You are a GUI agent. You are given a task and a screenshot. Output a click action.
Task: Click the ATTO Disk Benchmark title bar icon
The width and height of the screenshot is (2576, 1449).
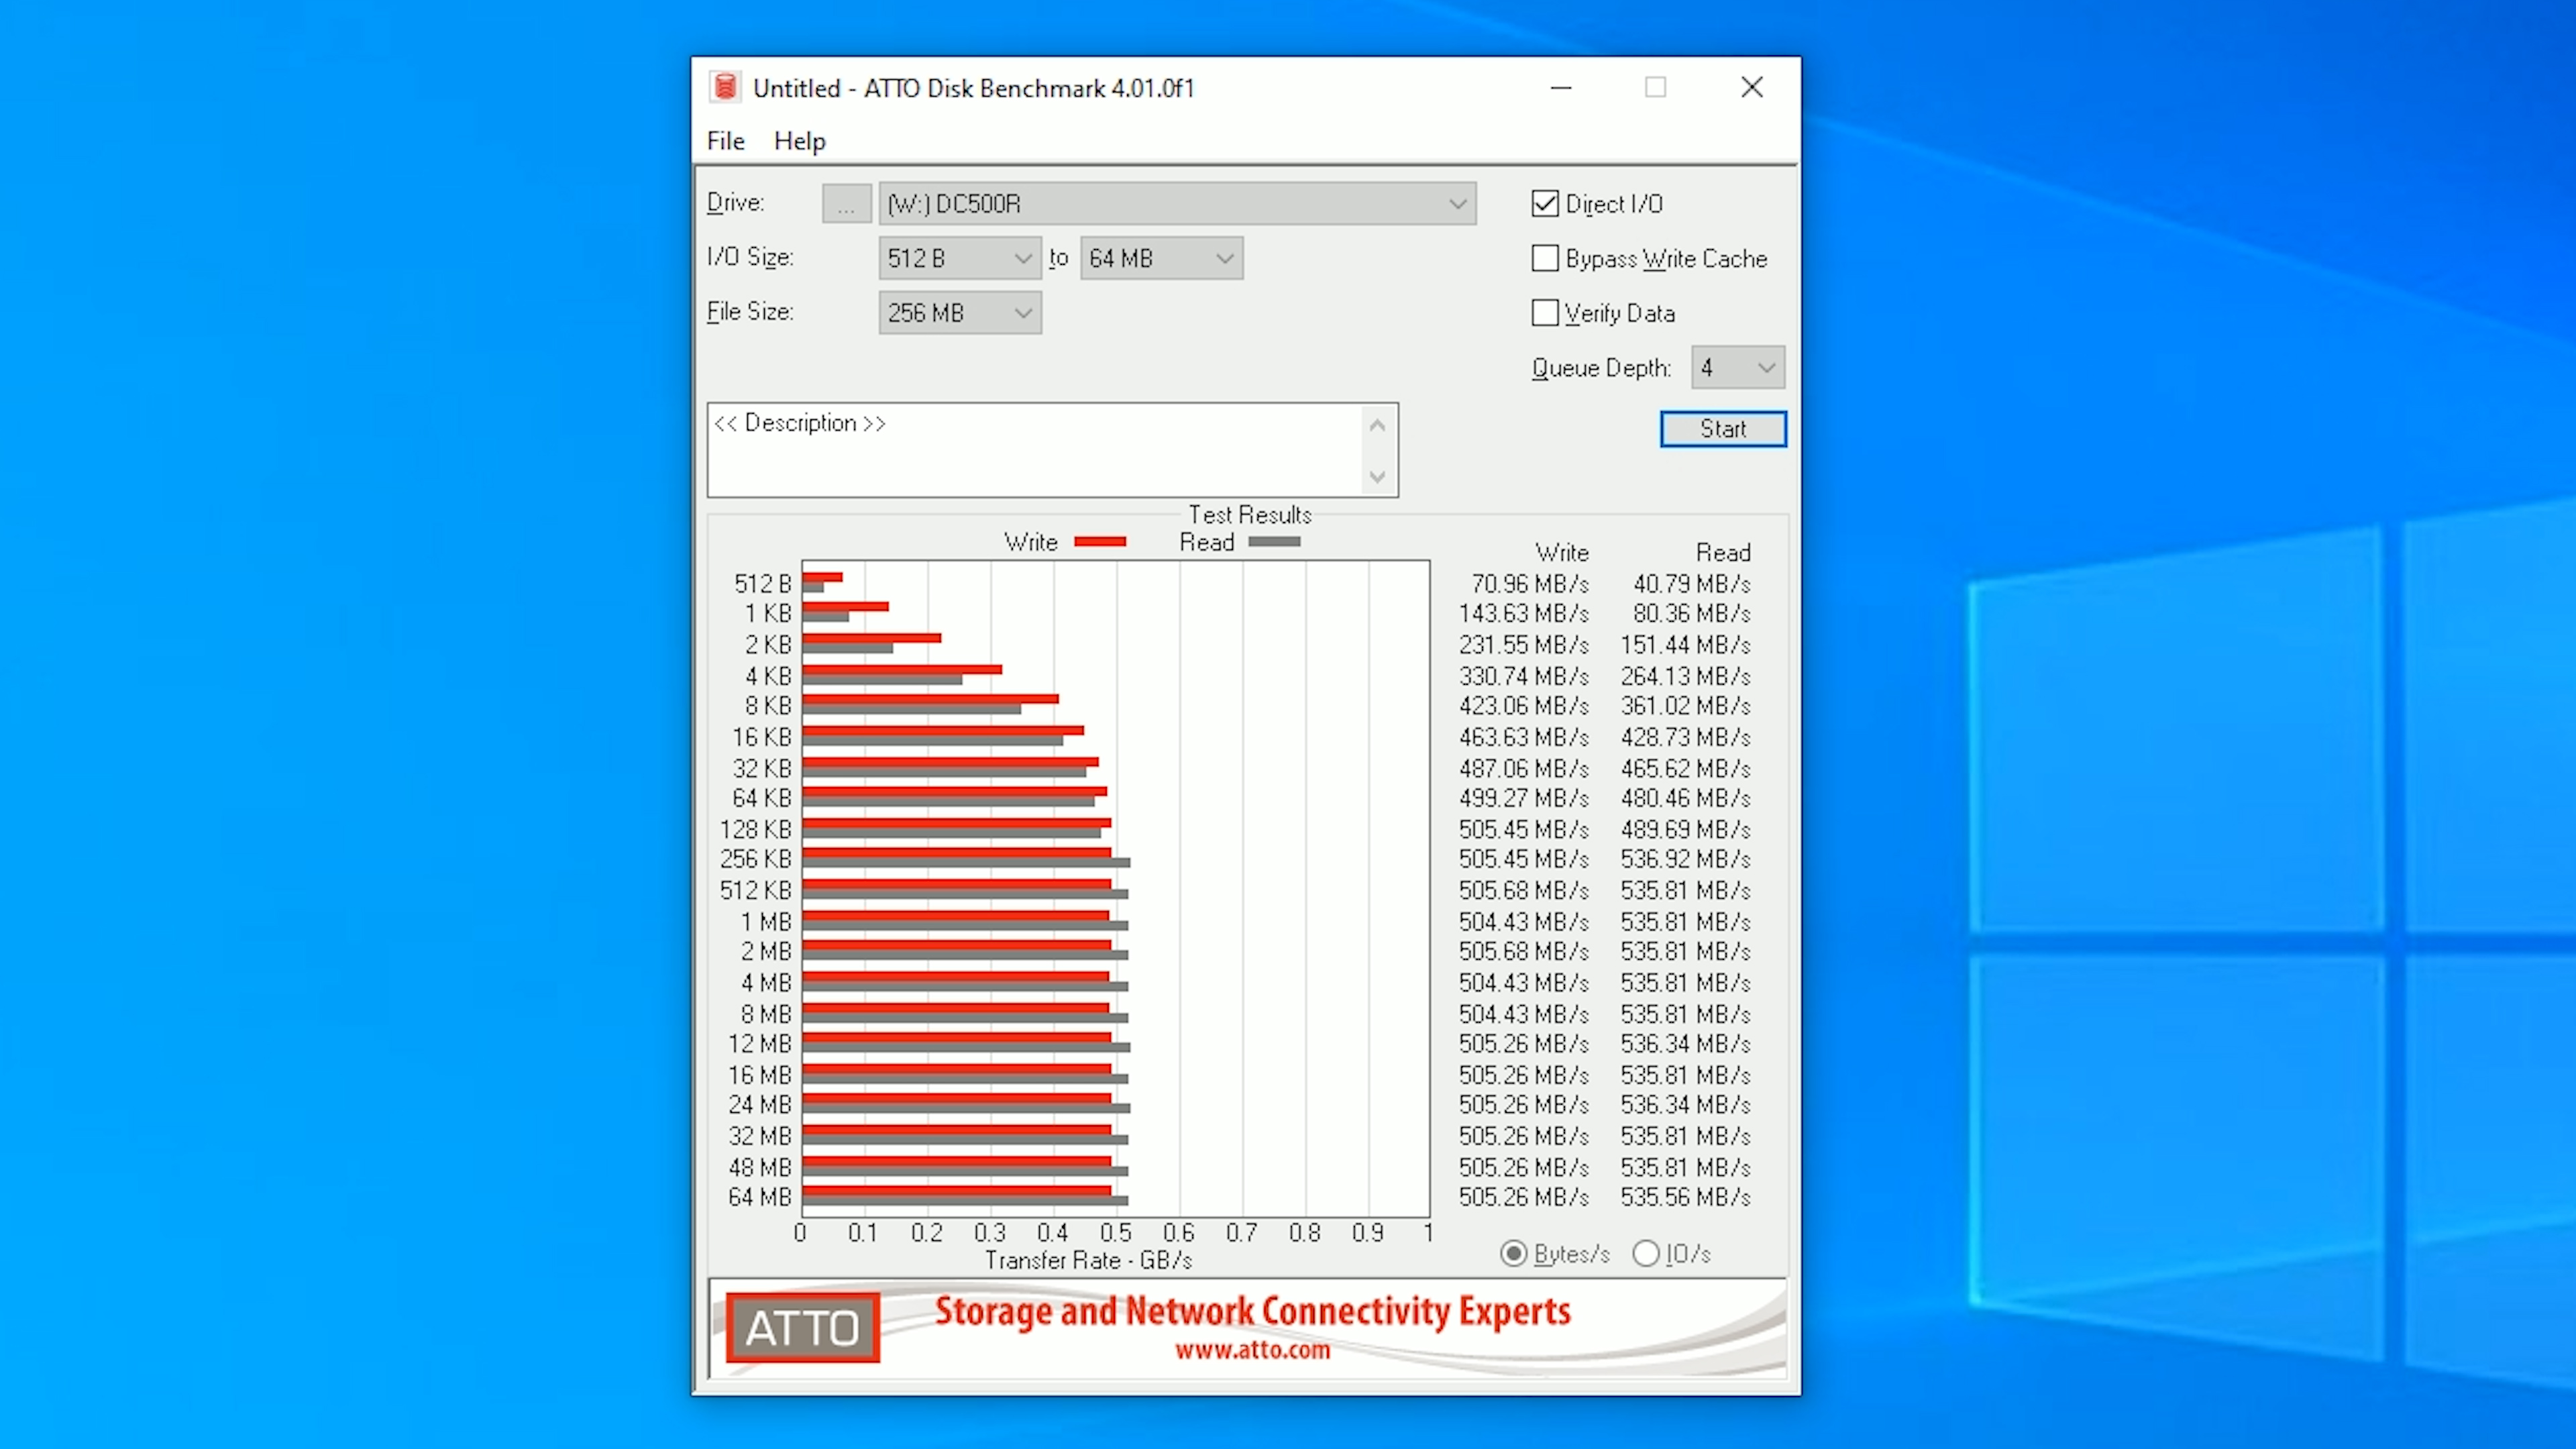coord(725,88)
